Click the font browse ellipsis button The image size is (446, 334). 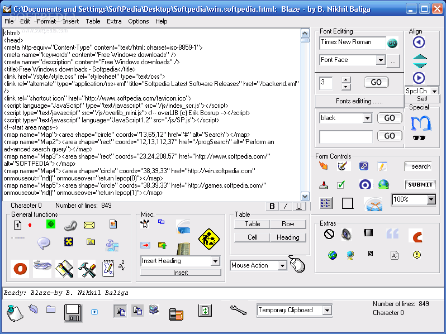tap(393, 61)
